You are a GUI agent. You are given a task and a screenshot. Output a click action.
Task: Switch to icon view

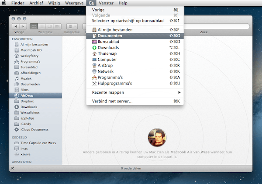34,26
